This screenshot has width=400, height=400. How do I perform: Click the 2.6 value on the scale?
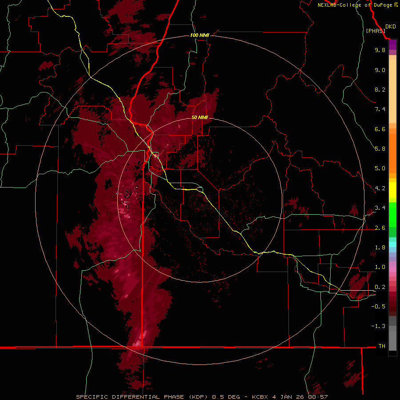click(x=380, y=228)
